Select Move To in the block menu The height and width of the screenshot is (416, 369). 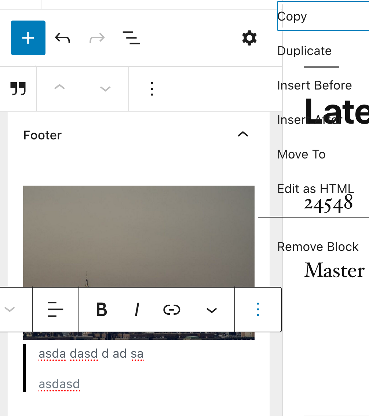[x=302, y=154]
